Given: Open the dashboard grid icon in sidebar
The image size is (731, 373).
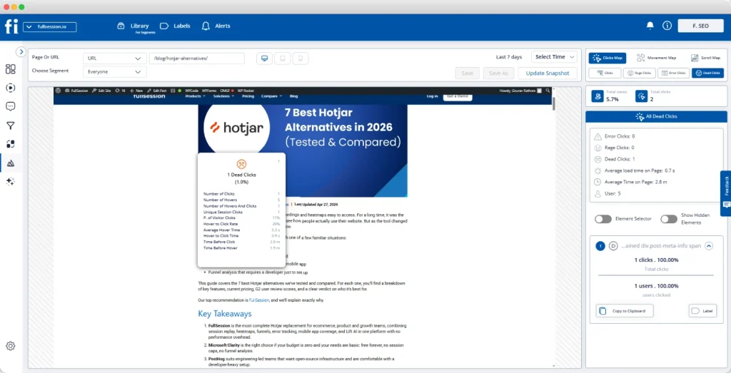Looking at the screenshot, I should 10,69.
